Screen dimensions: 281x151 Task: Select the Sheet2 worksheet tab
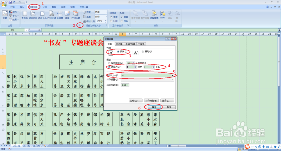coord(26,146)
